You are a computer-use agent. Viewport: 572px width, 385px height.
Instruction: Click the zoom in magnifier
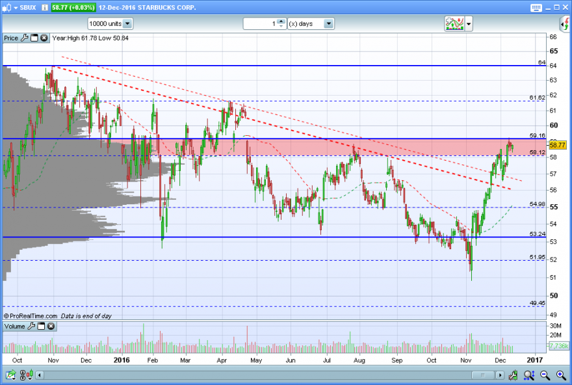tap(561, 375)
